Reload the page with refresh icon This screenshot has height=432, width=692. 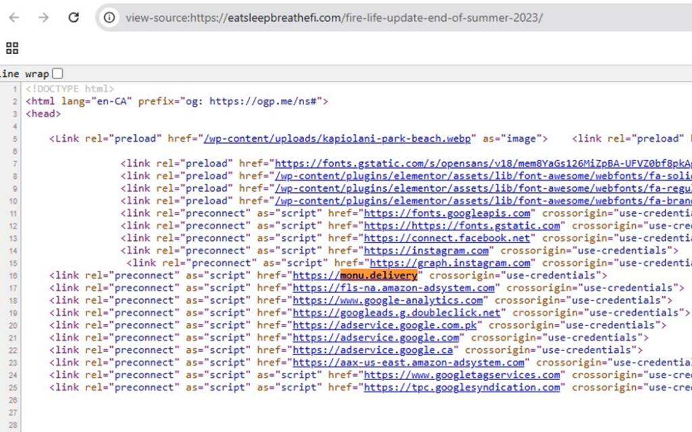pyautogui.click(x=74, y=18)
